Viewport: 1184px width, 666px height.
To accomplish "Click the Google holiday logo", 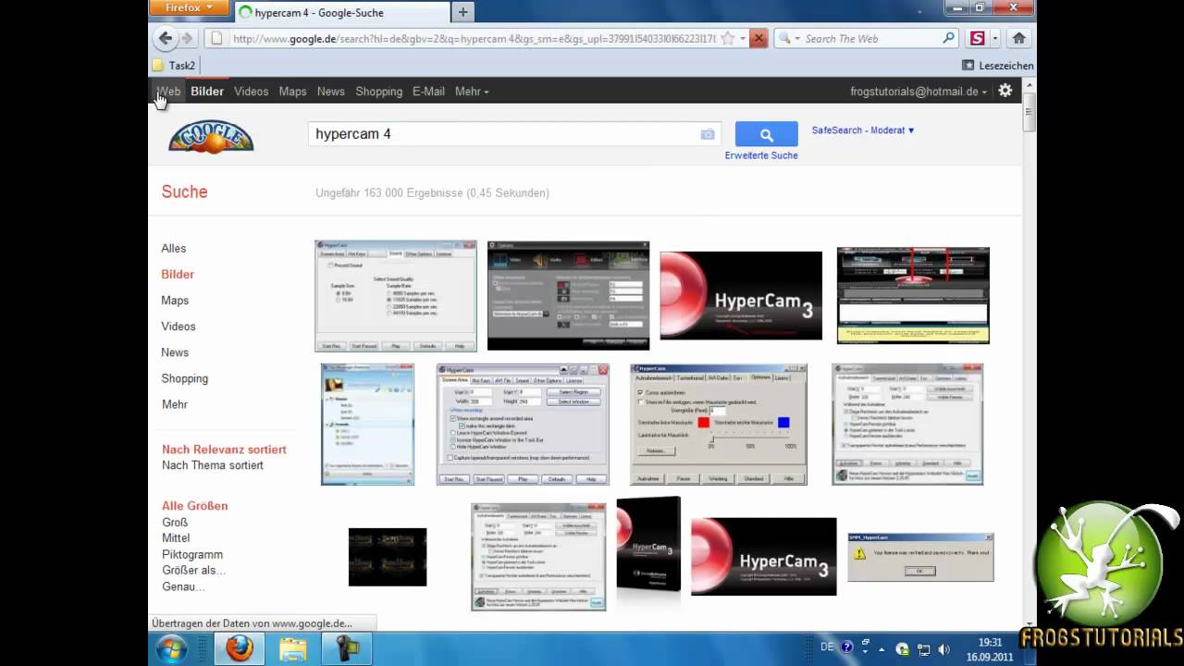I will pos(211,136).
